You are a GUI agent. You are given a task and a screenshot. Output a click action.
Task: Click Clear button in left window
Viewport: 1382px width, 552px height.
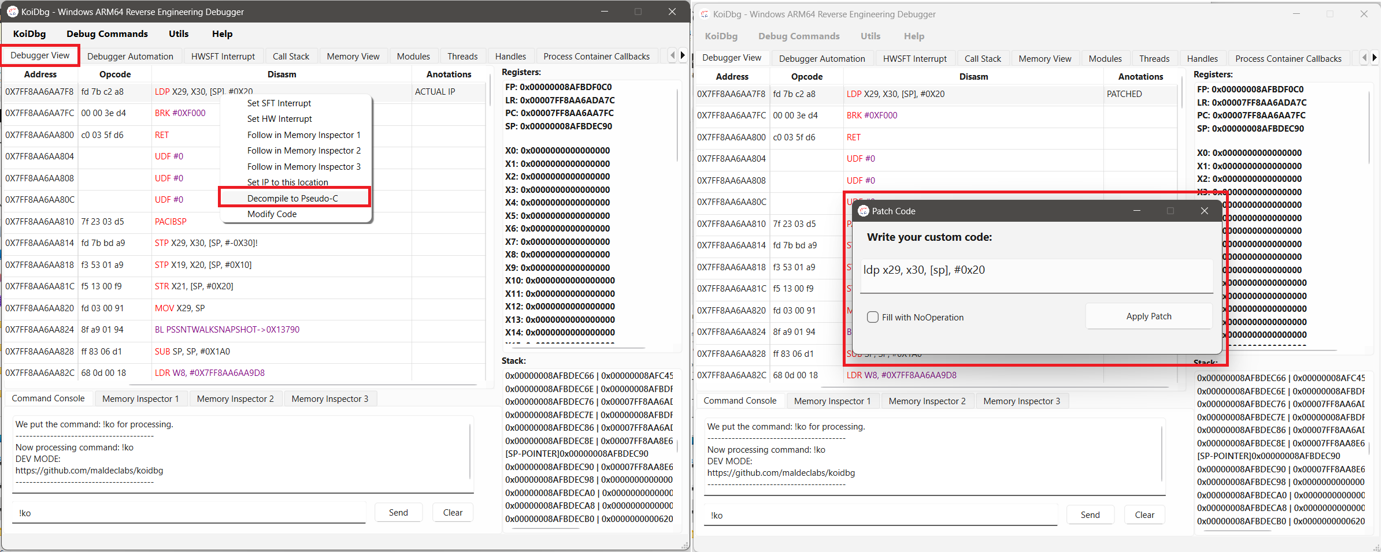(x=453, y=512)
